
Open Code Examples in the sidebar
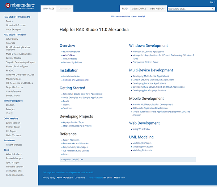pos(14,29)
